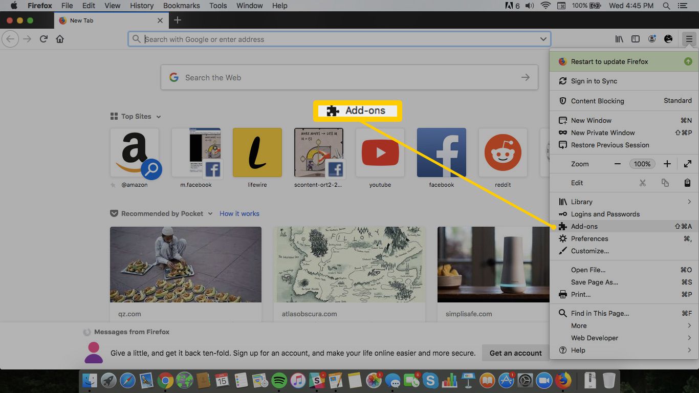Screen dimensions: 699x393
Task: Expand the Help submenu
Action: click(x=624, y=350)
